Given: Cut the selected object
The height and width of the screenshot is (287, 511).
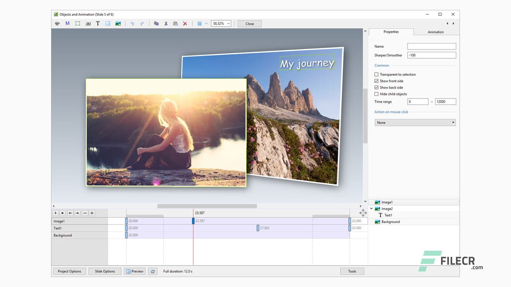Looking at the screenshot, I should pyautogui.click(x=166, y=24).
